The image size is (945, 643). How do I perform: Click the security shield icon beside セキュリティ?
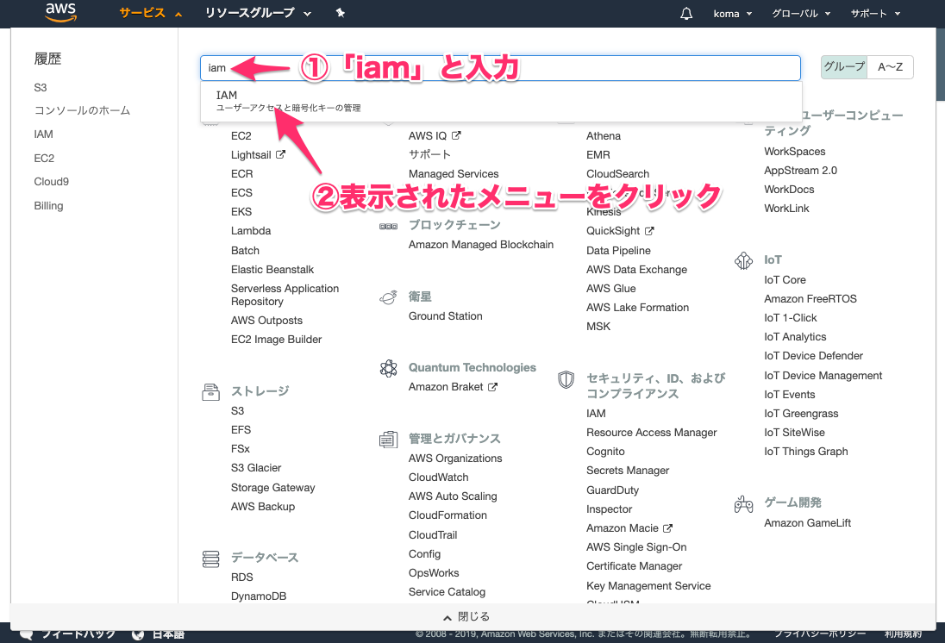click(x=566, y=379)
